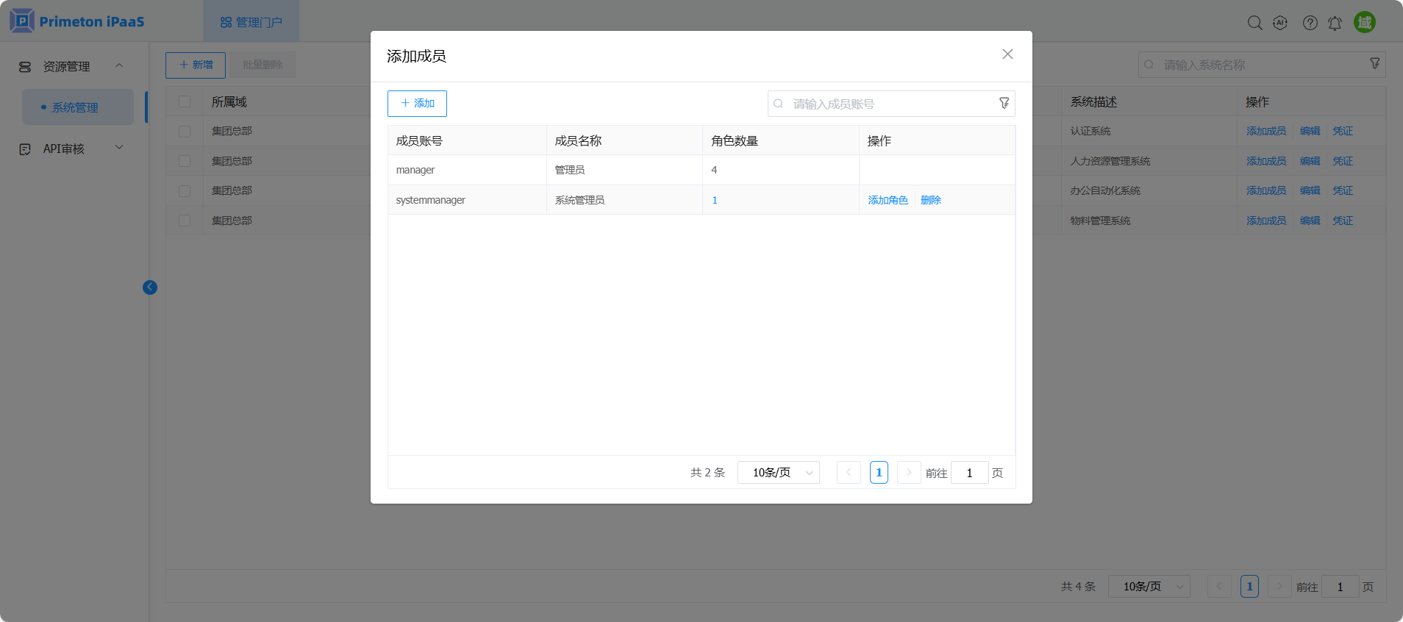Click the Primeton iPaaS logo
The width and height of the screenshot is (1403, 622).
tap(77, 21)
